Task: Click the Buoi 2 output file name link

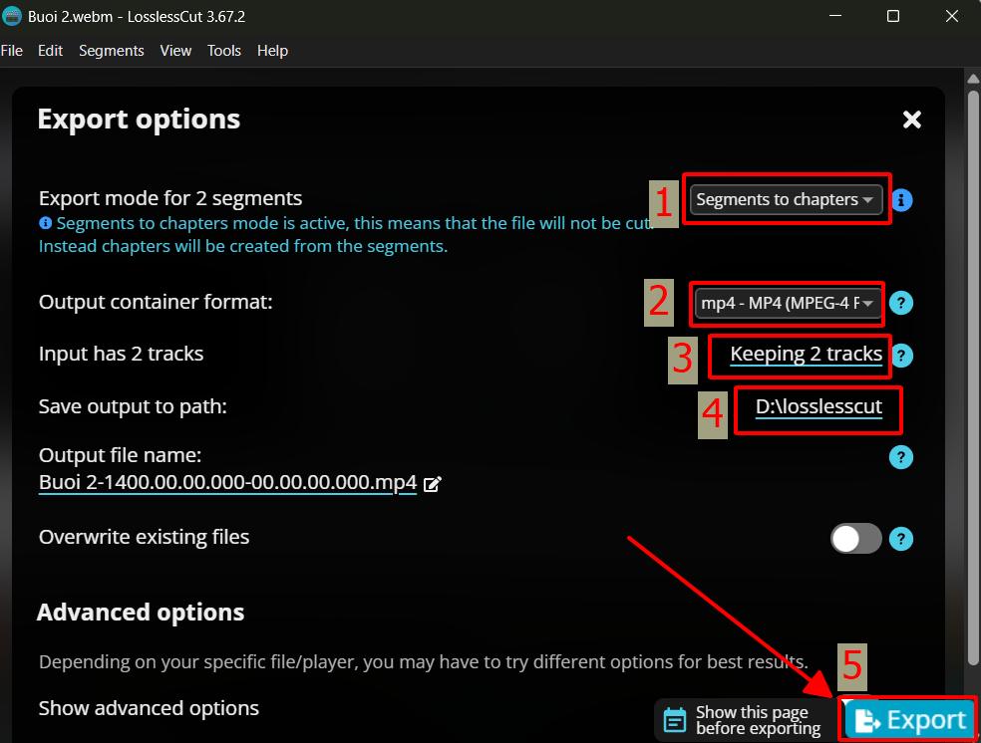Action: [227, 482]
